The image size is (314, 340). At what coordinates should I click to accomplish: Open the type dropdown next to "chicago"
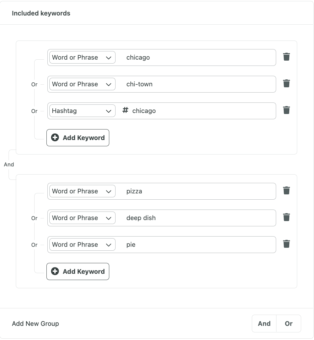[x=82, y=57]
